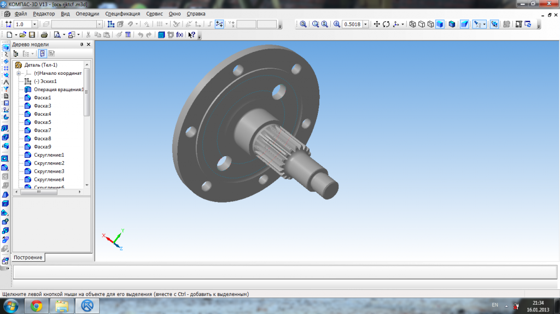Click the model tree horizontal scrollbar
The height and width of the screenshot is (314, 560).
[39, 192]
